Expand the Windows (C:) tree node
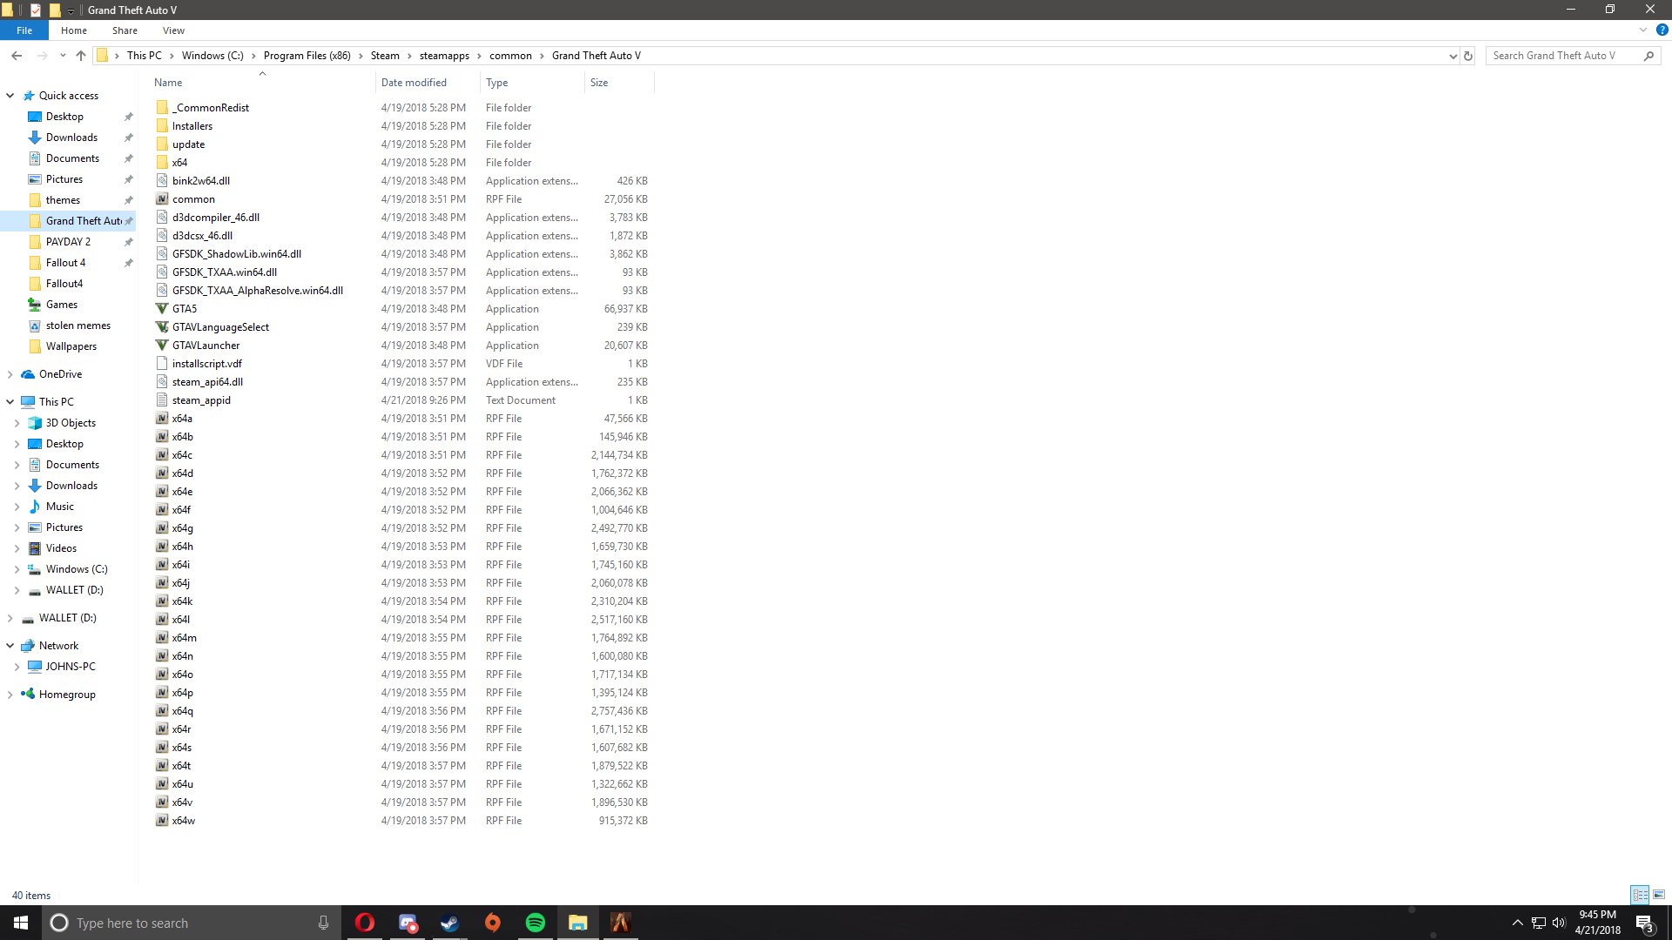Image resolution: width=1672 pixels, height=940 pixels. (17, 569)
